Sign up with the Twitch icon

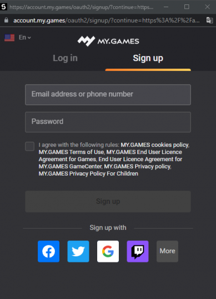(138, 251)
